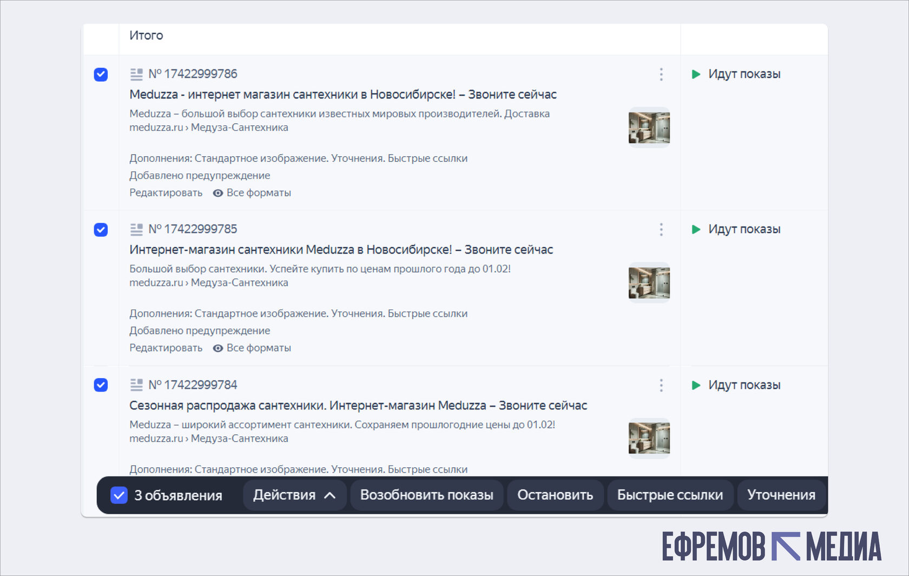The height and width of the screenshot is (576, 909).
Task: Click the eye icon of ad 17422999786's 'Все форматы'
Action: [x=218, y=193]
